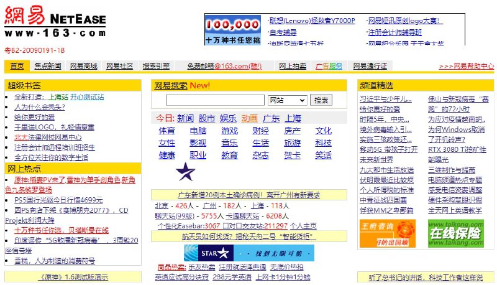The width and height of the screenshot is (497, 285).
Task: Open the 网上拍卖 nav tab
Action: (x=293, y=66)
